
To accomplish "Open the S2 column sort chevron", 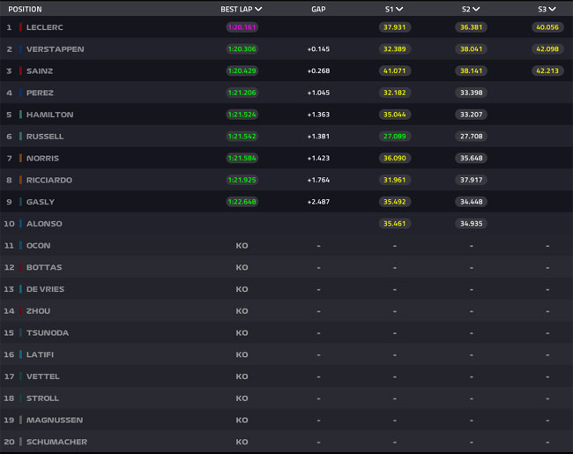I will (x=476, y=9).
